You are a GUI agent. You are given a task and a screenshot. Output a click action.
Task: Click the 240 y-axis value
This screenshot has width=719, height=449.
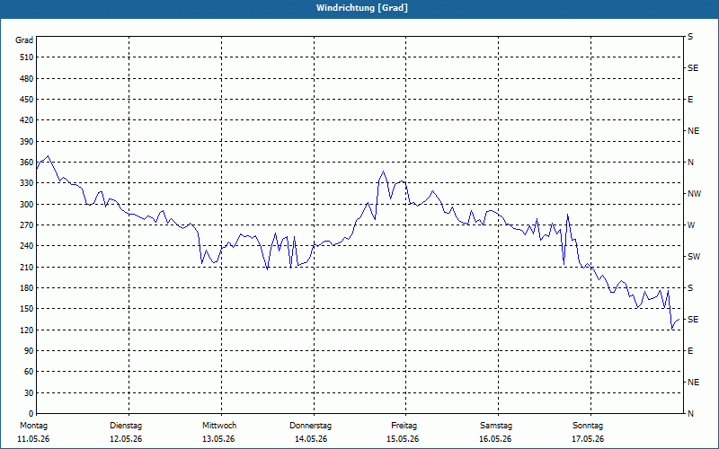click(27, 246)
